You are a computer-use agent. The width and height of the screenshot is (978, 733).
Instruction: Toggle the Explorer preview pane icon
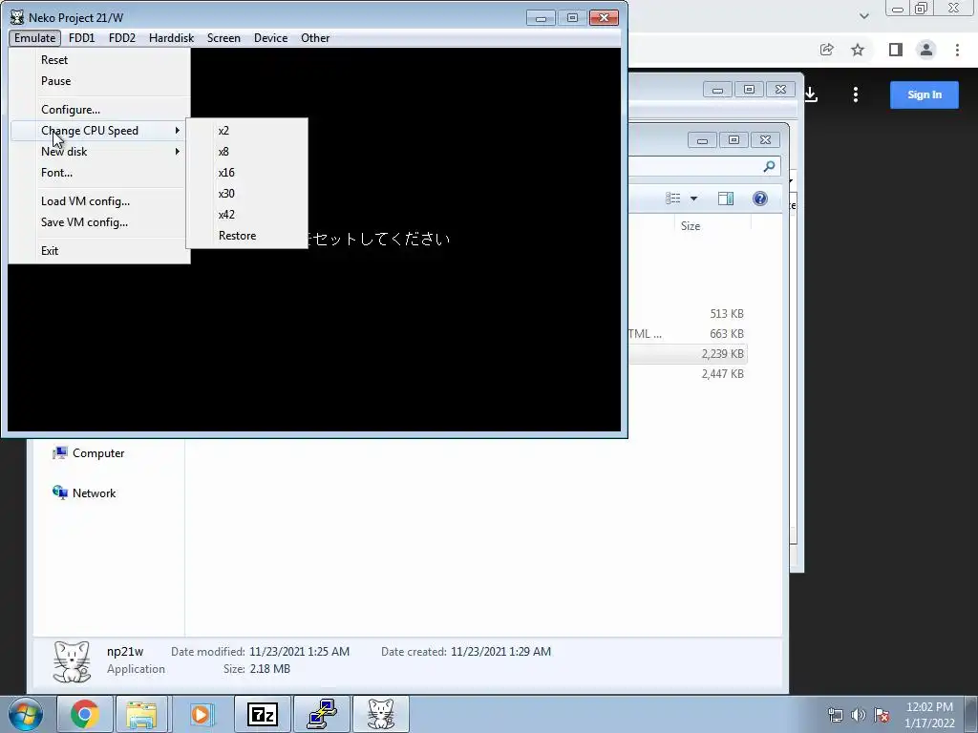coord(726,199)
